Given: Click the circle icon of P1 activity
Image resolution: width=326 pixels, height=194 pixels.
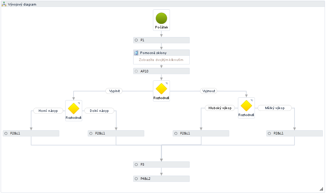Looking at the screenshot, I should 136,40.
